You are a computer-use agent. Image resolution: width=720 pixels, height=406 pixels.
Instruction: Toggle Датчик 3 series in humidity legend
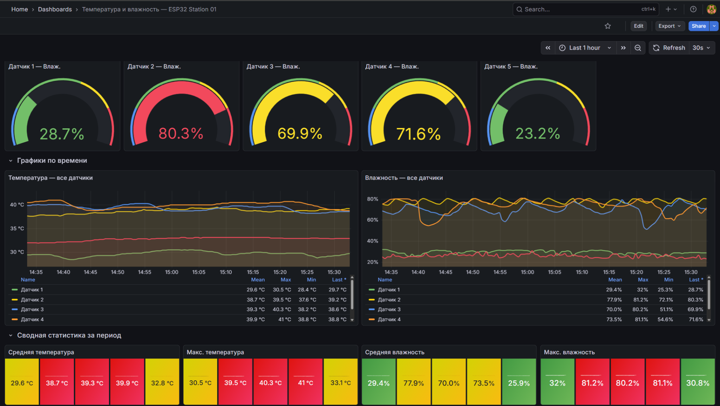[389, 309]
